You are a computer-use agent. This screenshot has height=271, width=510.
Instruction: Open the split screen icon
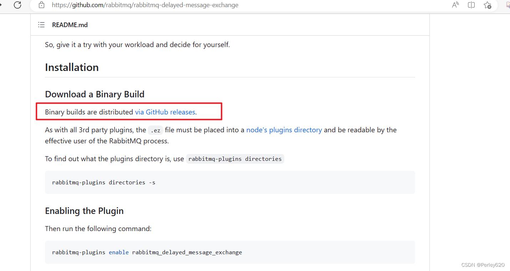(471, 5)
